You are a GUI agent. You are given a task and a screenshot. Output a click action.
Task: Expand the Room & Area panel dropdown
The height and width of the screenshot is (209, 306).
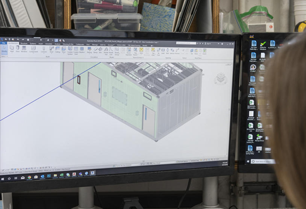click(x=138, y=58)
